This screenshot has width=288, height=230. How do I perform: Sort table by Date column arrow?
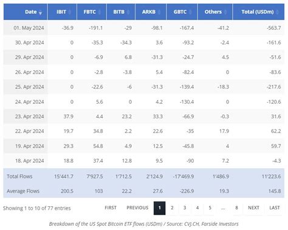tap(40, 13)
